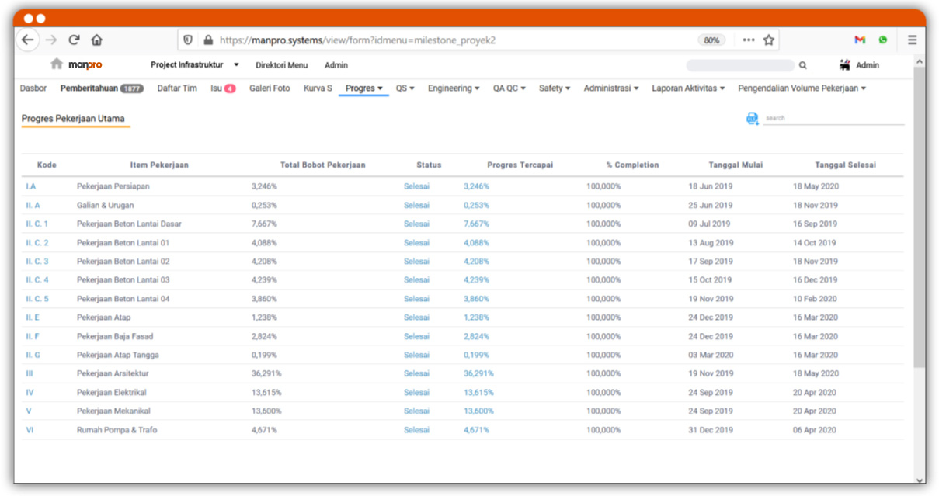
Task: Bookmark this page with star icon
Action: [769, 40]
